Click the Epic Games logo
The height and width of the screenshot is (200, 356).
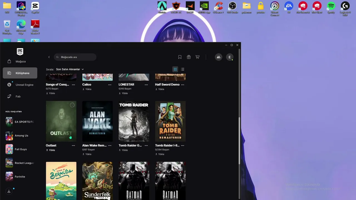tap(20, 52)
